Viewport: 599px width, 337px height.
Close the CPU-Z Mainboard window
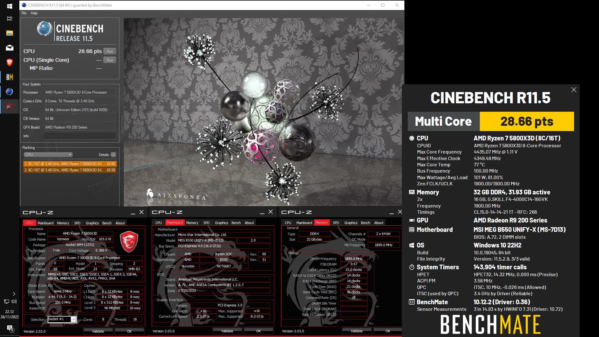pyautogui.click(x=270, y=212)
